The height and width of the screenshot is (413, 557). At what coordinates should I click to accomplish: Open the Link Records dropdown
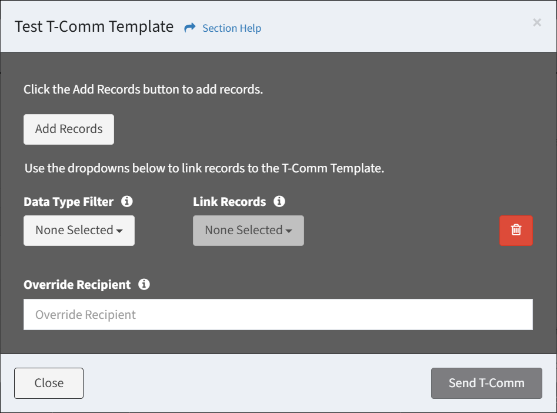coord(248,230)
